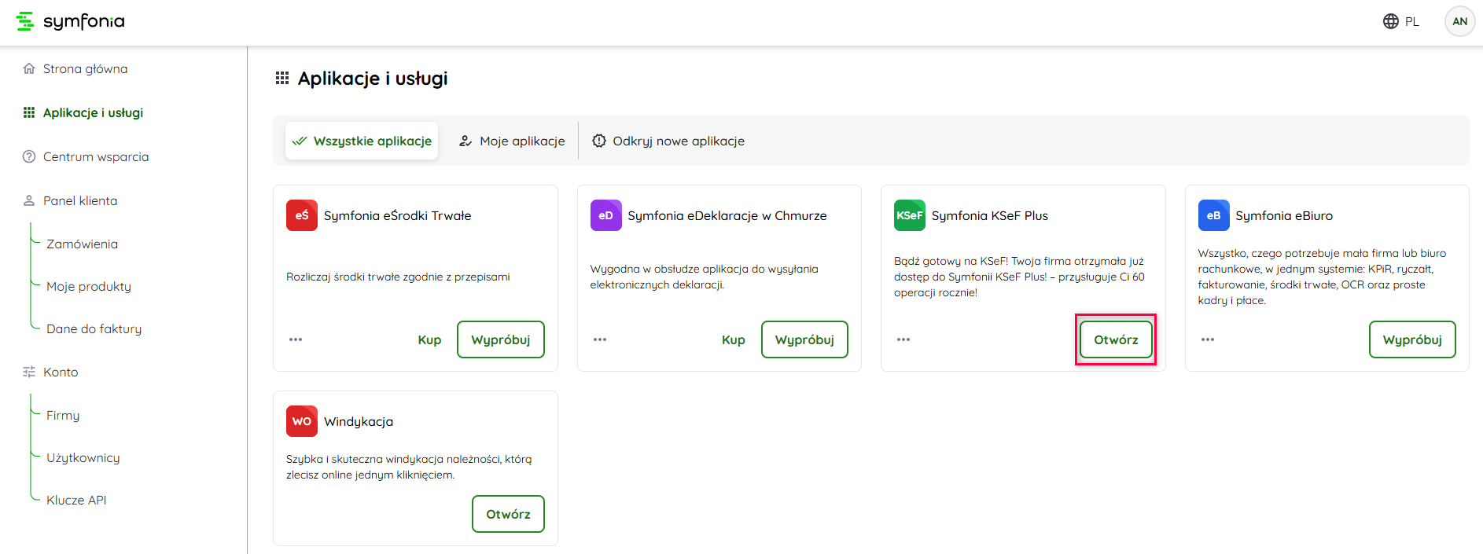Click the globe language icon

point(1390,21)
